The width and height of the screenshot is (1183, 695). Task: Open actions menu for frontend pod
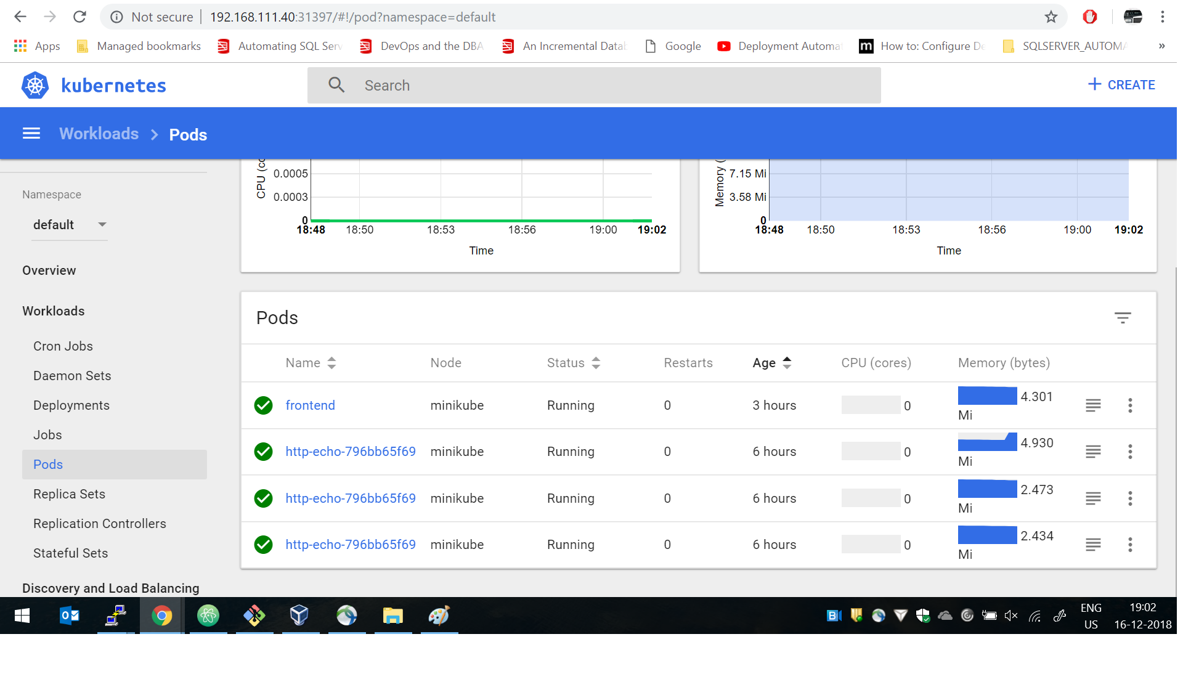(x=1130, y=405)
